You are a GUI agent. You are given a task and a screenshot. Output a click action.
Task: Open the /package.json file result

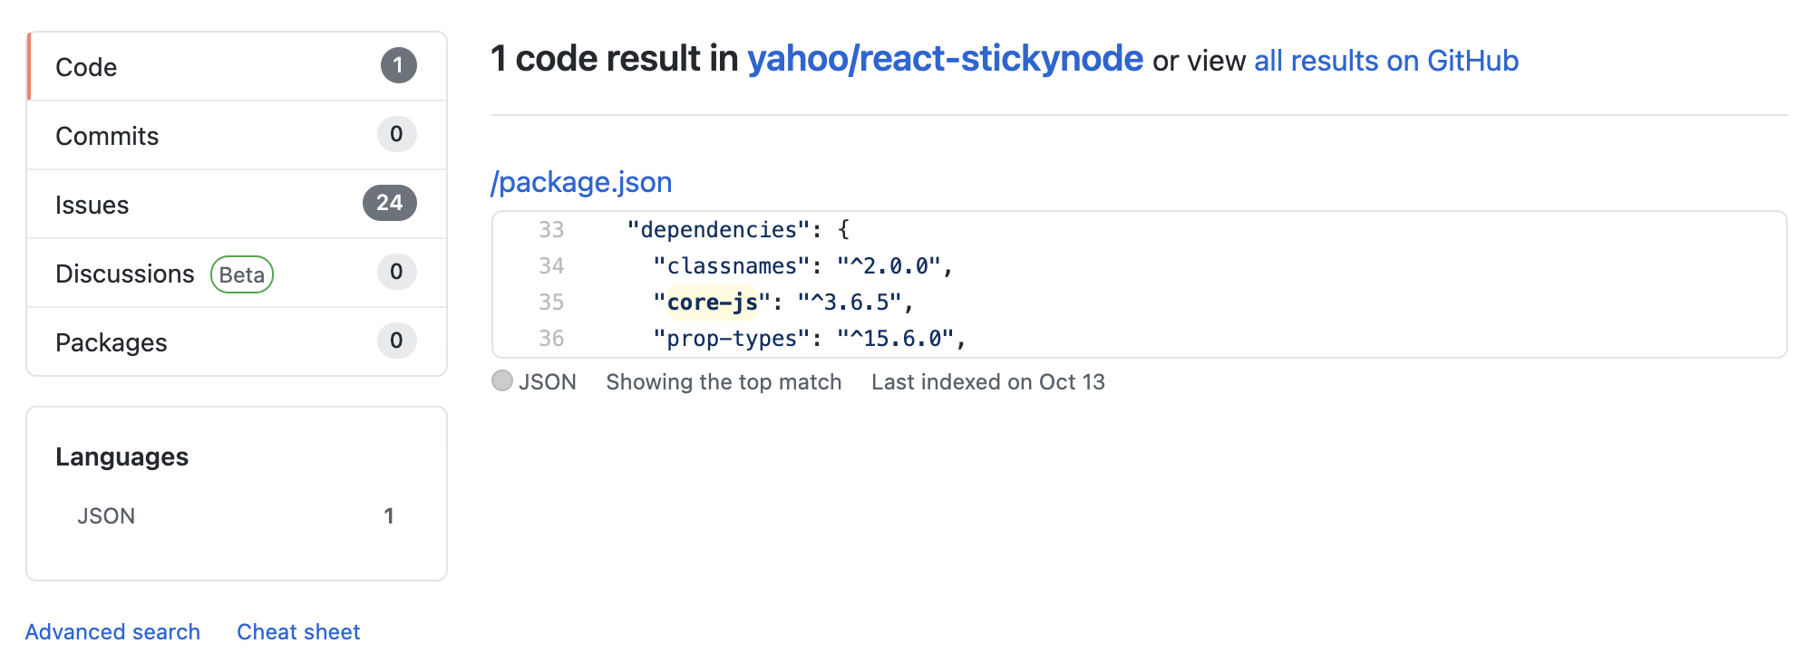coord(580,181)
